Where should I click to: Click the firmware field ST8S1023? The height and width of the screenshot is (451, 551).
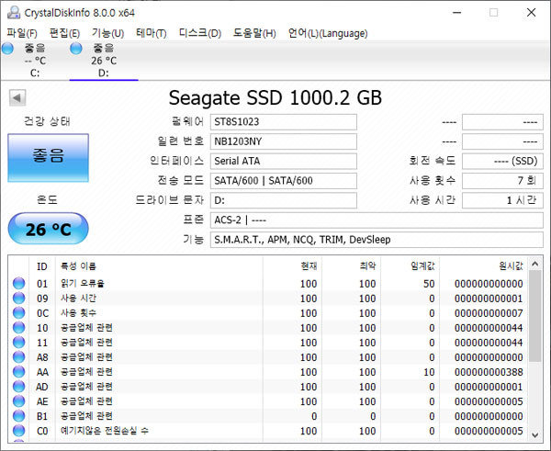(283, 122)
